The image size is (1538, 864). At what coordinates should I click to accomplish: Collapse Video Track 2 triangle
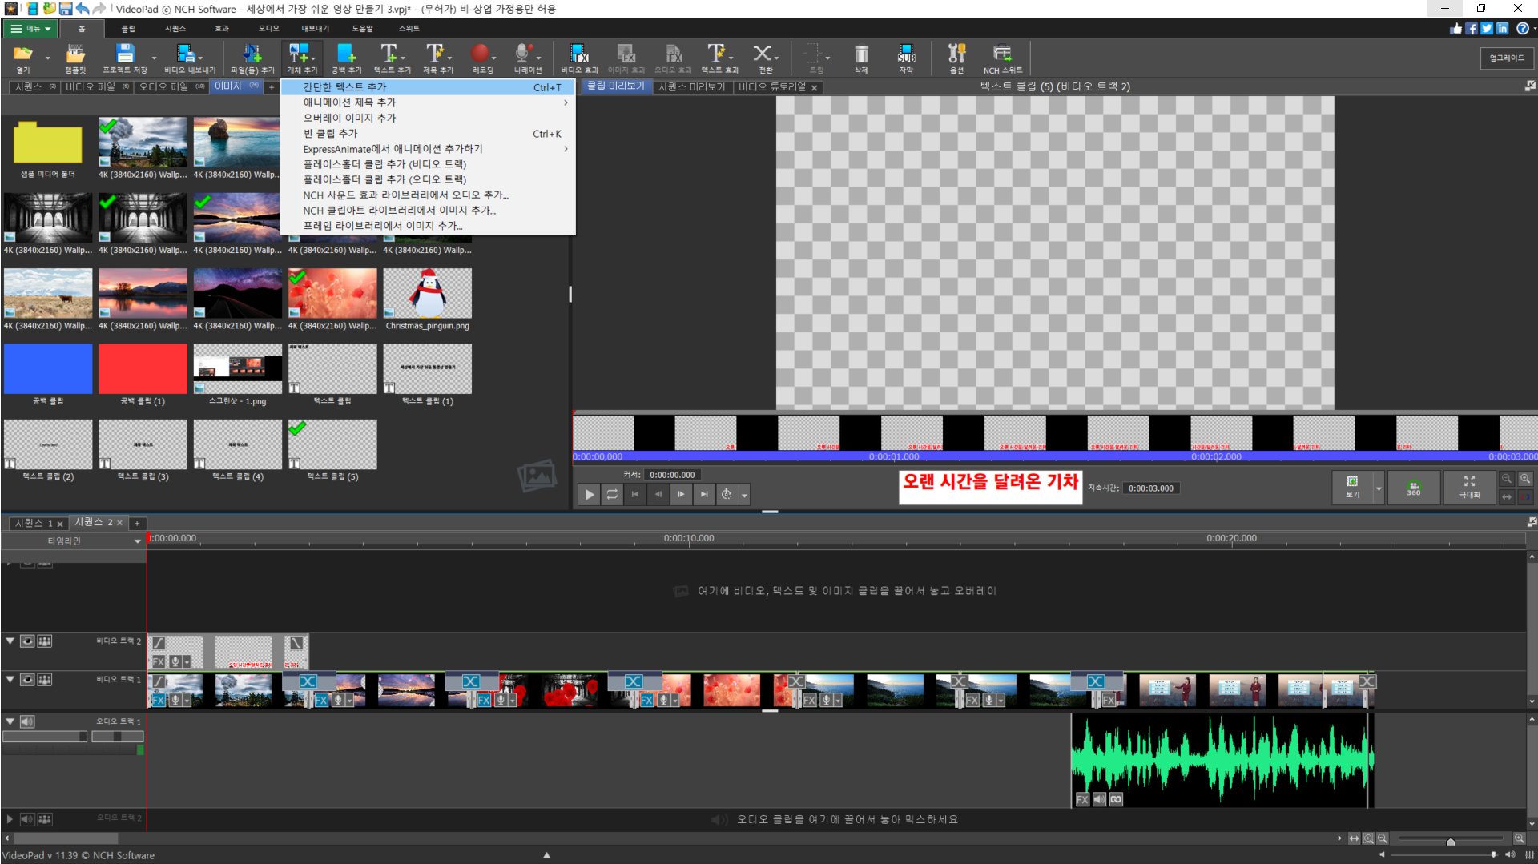coord(10,641)
